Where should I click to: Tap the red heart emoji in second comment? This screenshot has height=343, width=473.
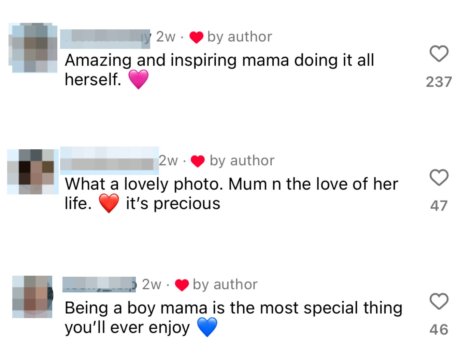109,203
